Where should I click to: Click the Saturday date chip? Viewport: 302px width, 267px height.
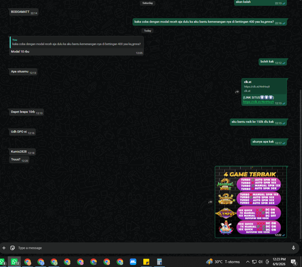(x=147, y=3)
